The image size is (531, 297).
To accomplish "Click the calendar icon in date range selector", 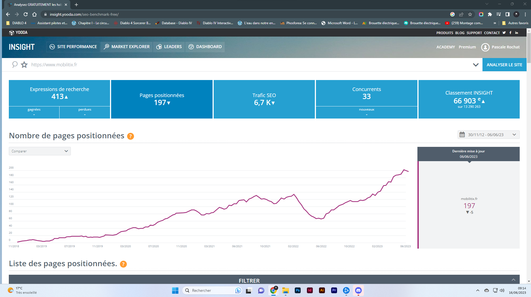I will tap(462, 135).
